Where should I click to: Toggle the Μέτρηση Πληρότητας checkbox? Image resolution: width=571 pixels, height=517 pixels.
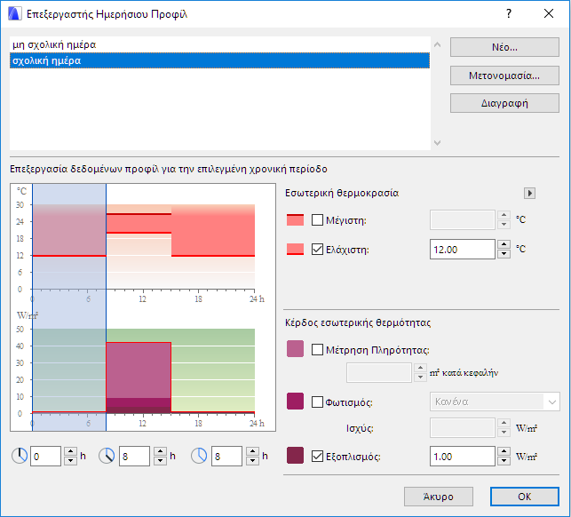318,350
